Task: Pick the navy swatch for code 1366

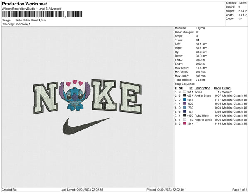Action: (185, 112)
